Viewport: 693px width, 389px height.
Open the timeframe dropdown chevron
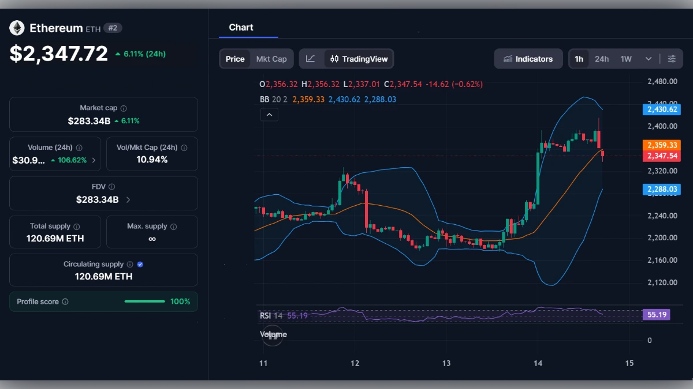(x=648, y=58)
